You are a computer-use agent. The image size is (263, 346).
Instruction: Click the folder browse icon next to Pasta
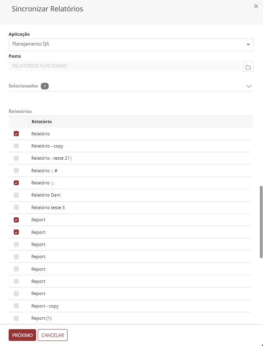click(248, 66)
